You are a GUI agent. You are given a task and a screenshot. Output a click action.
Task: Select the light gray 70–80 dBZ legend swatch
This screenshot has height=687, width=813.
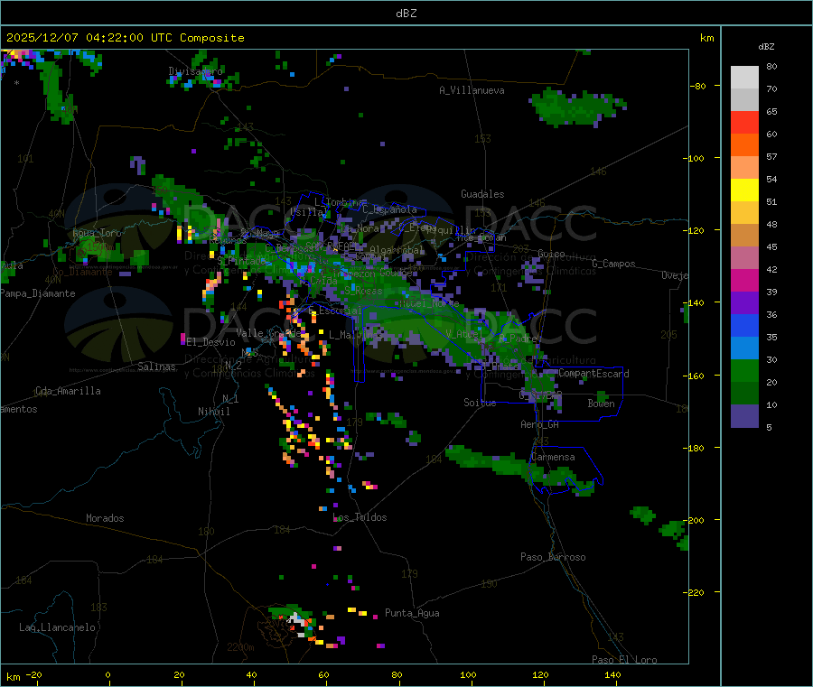744,77
